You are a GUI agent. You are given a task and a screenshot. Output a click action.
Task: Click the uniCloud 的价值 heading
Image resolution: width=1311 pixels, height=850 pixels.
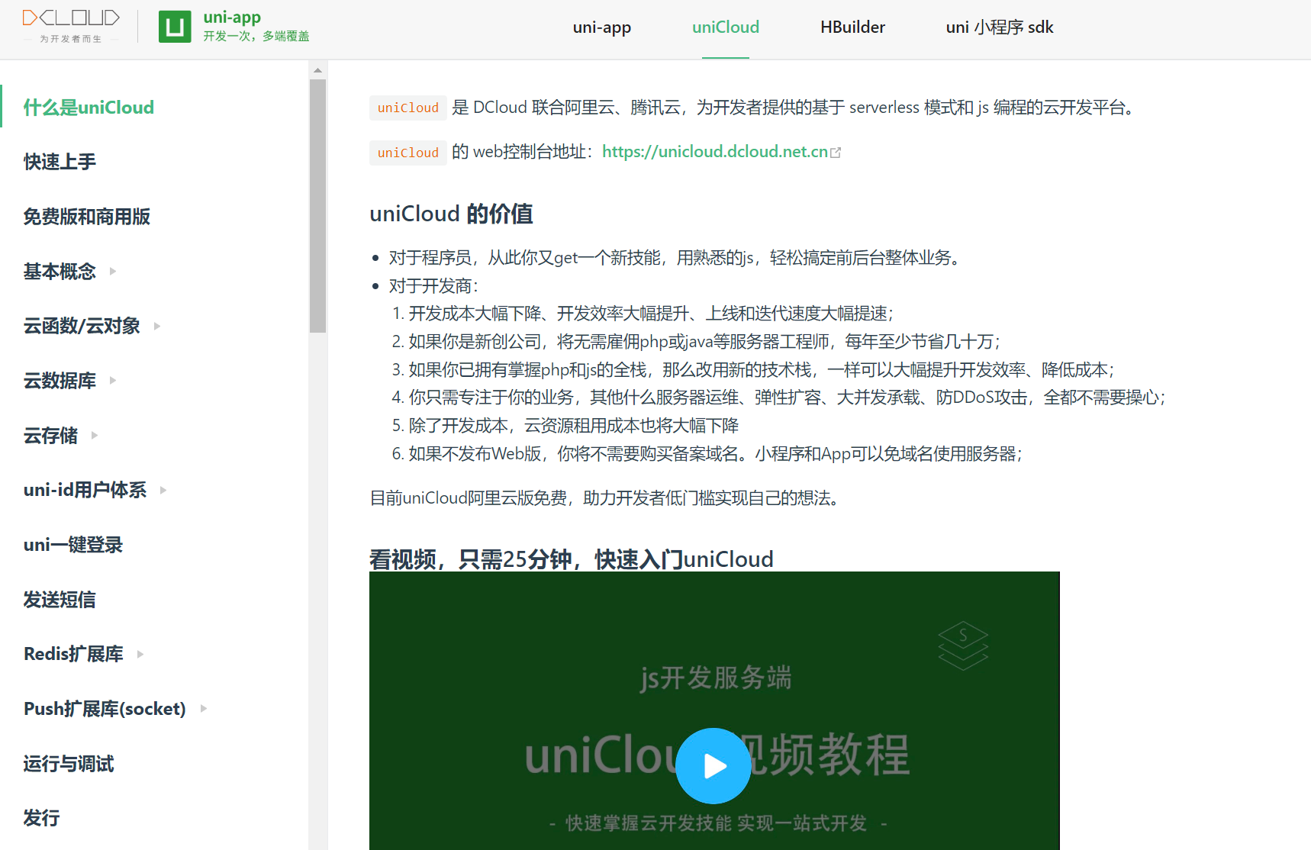(451, 214)
